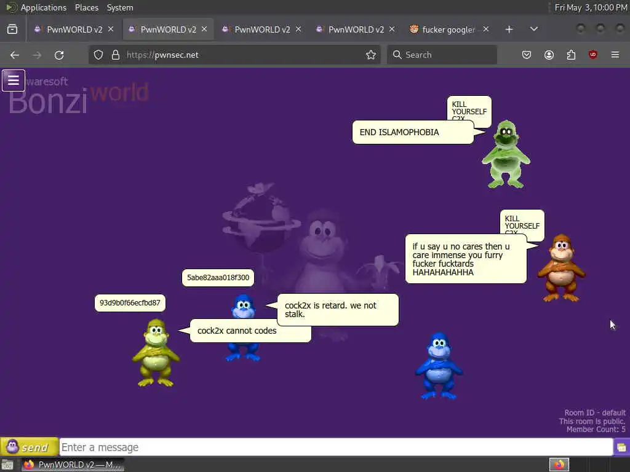Viewport: 630px width, 472px height.
Task: Click the PwnWORLD v2 taskbar window button
Action: (73, 465)
